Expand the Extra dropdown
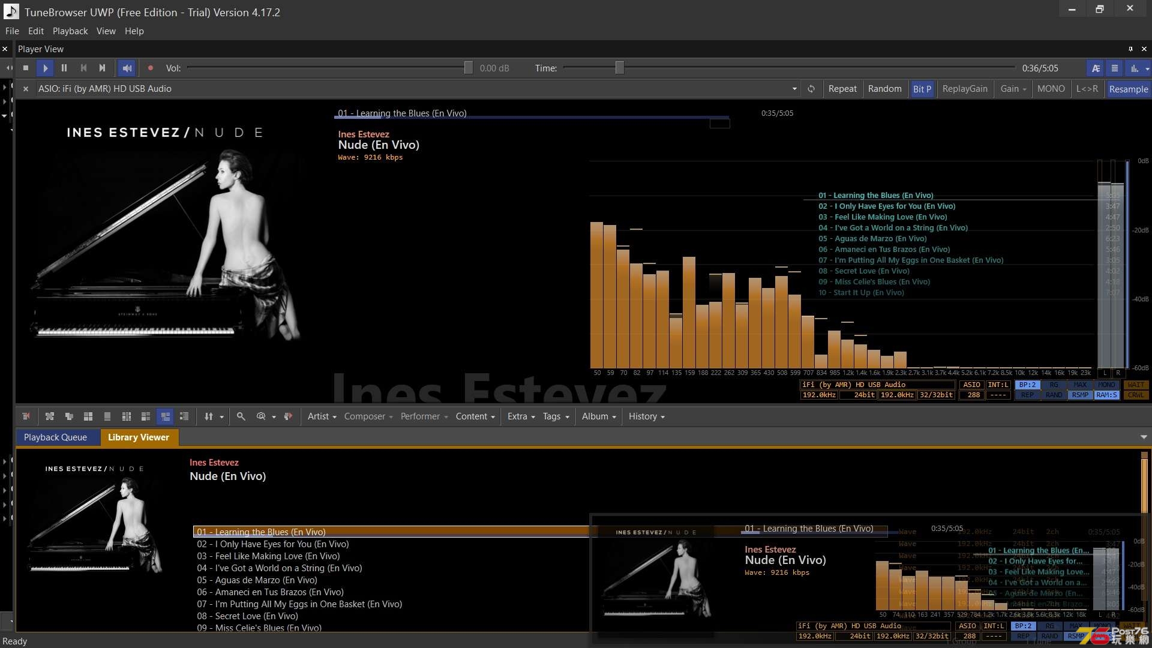1152x648 pixels. pos(521,416)
